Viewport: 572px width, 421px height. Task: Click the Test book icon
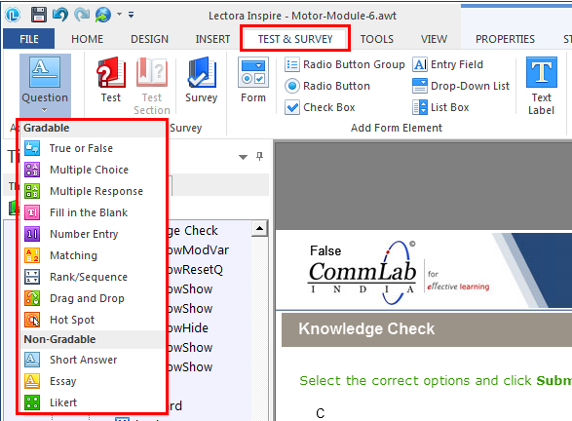coord(111,72)
